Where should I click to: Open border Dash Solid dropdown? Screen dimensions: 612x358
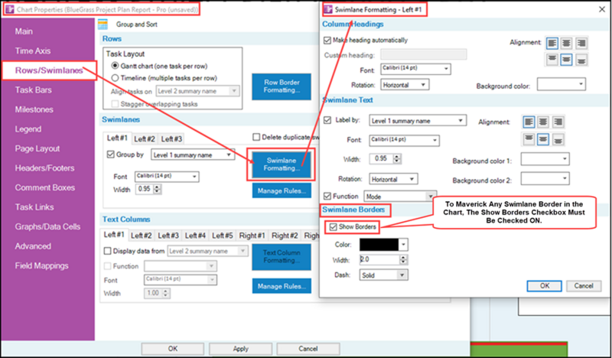[384, 275]
